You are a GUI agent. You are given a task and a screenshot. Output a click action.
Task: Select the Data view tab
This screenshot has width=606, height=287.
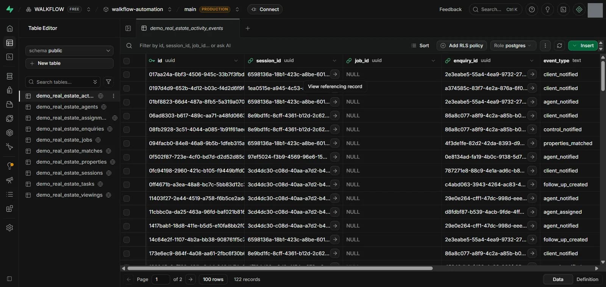(x=558, y=279)
